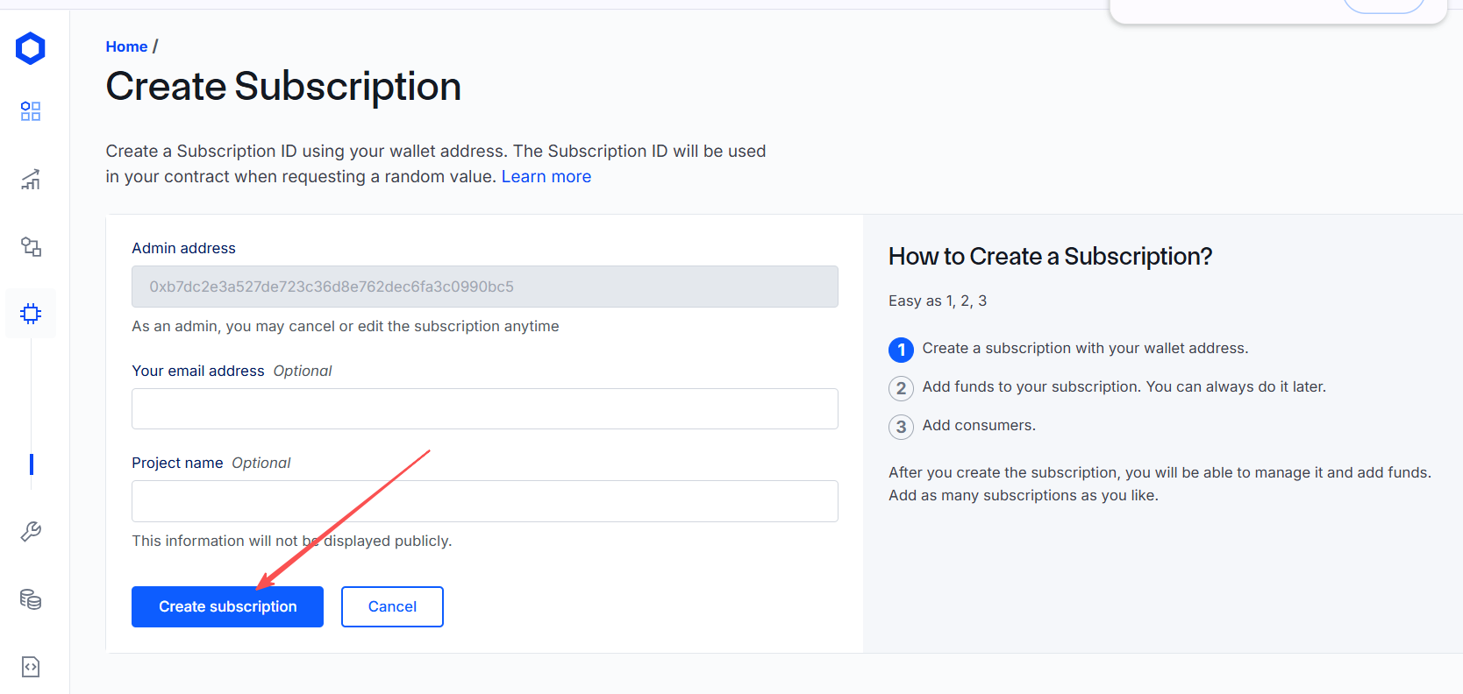Click the Chainlink hexagon logo

(31, 48)
